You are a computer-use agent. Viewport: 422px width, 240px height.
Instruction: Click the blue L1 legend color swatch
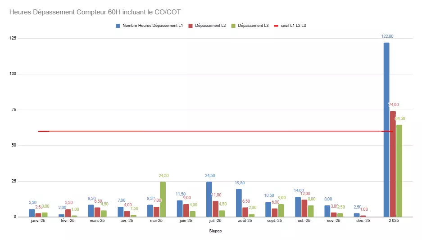[118, 26]
